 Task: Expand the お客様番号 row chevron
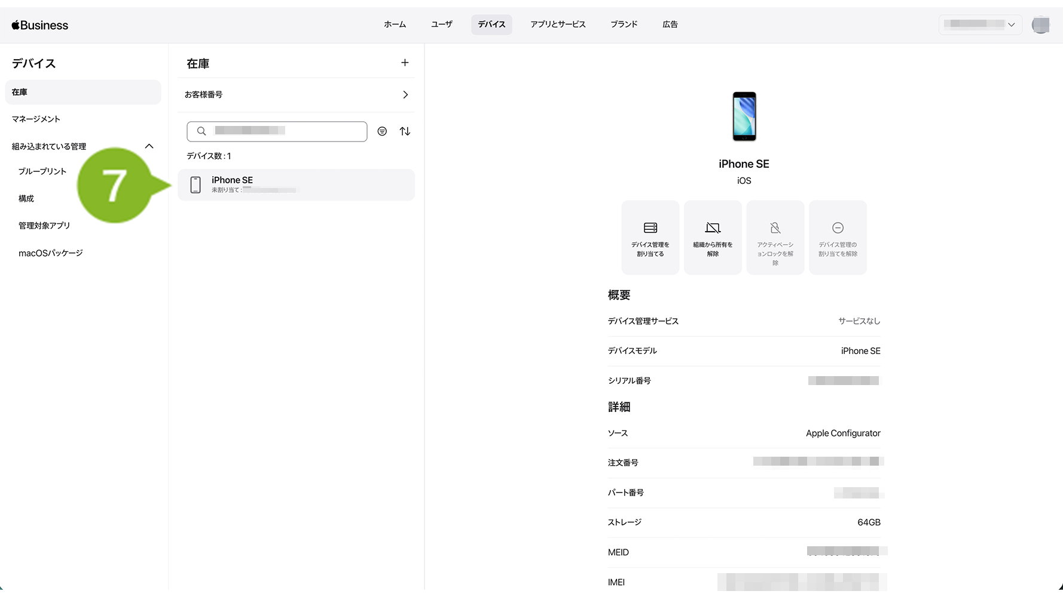(x=405, y=95)
